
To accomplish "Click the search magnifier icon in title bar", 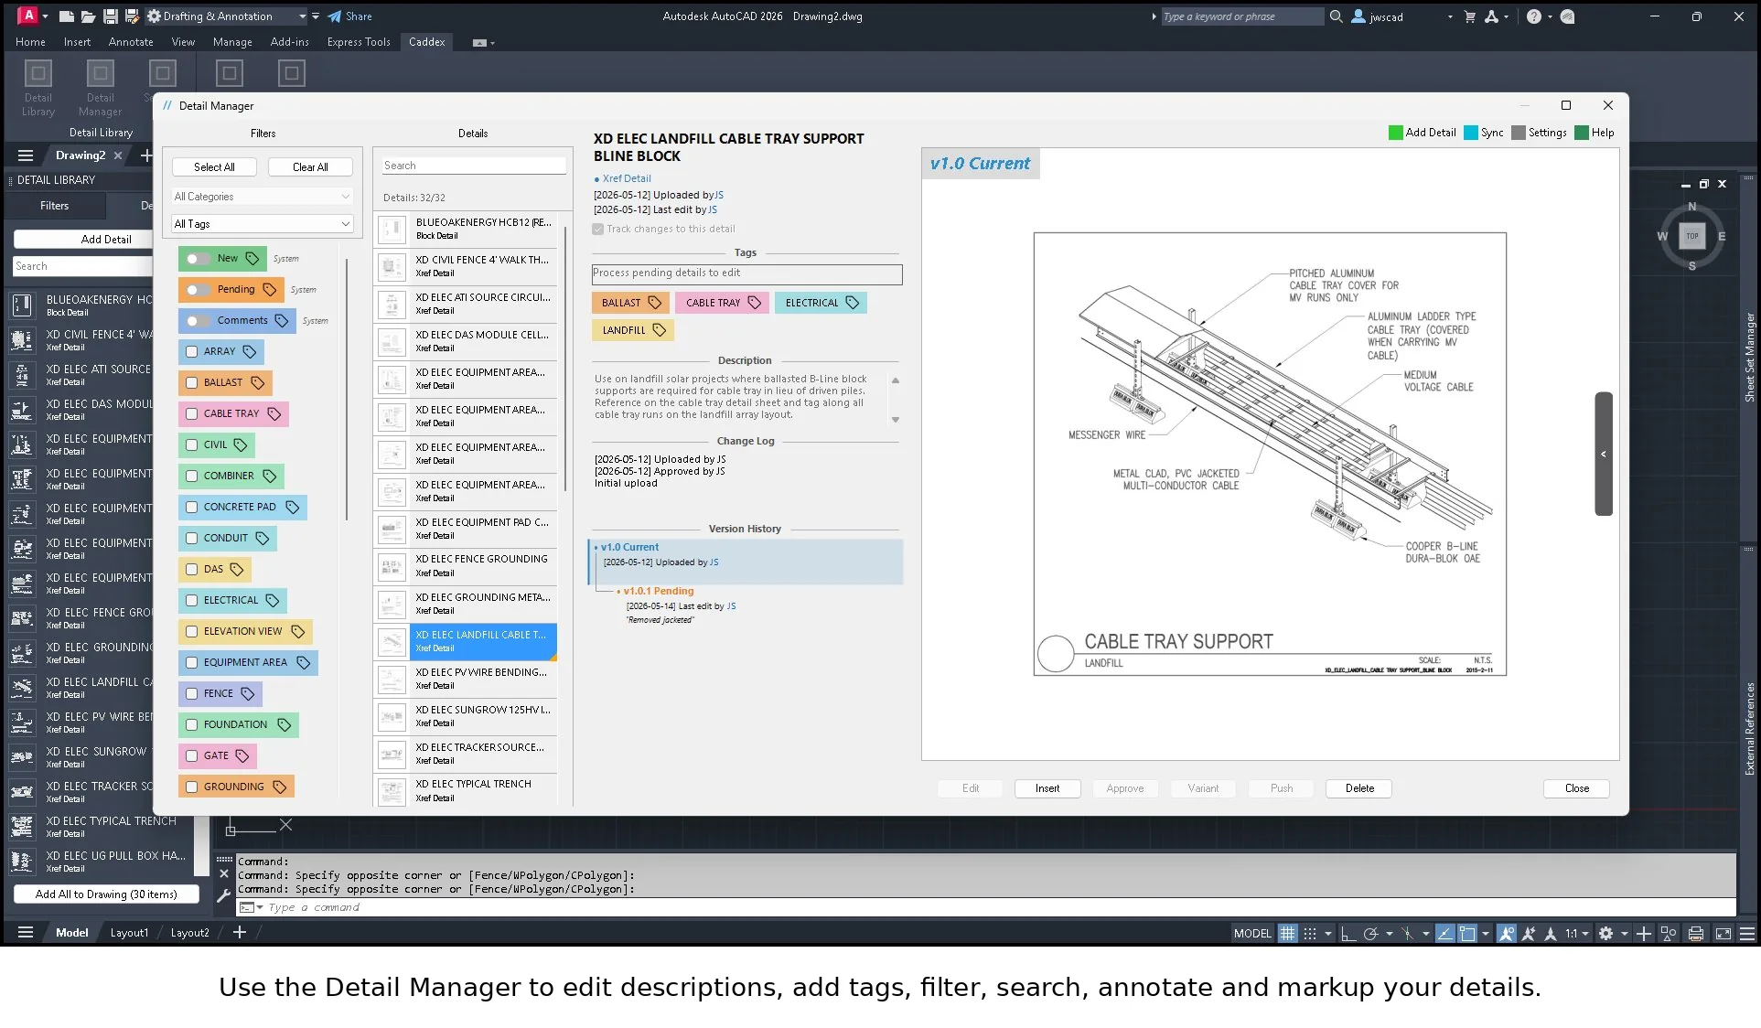I will [x=1336, y=16].
